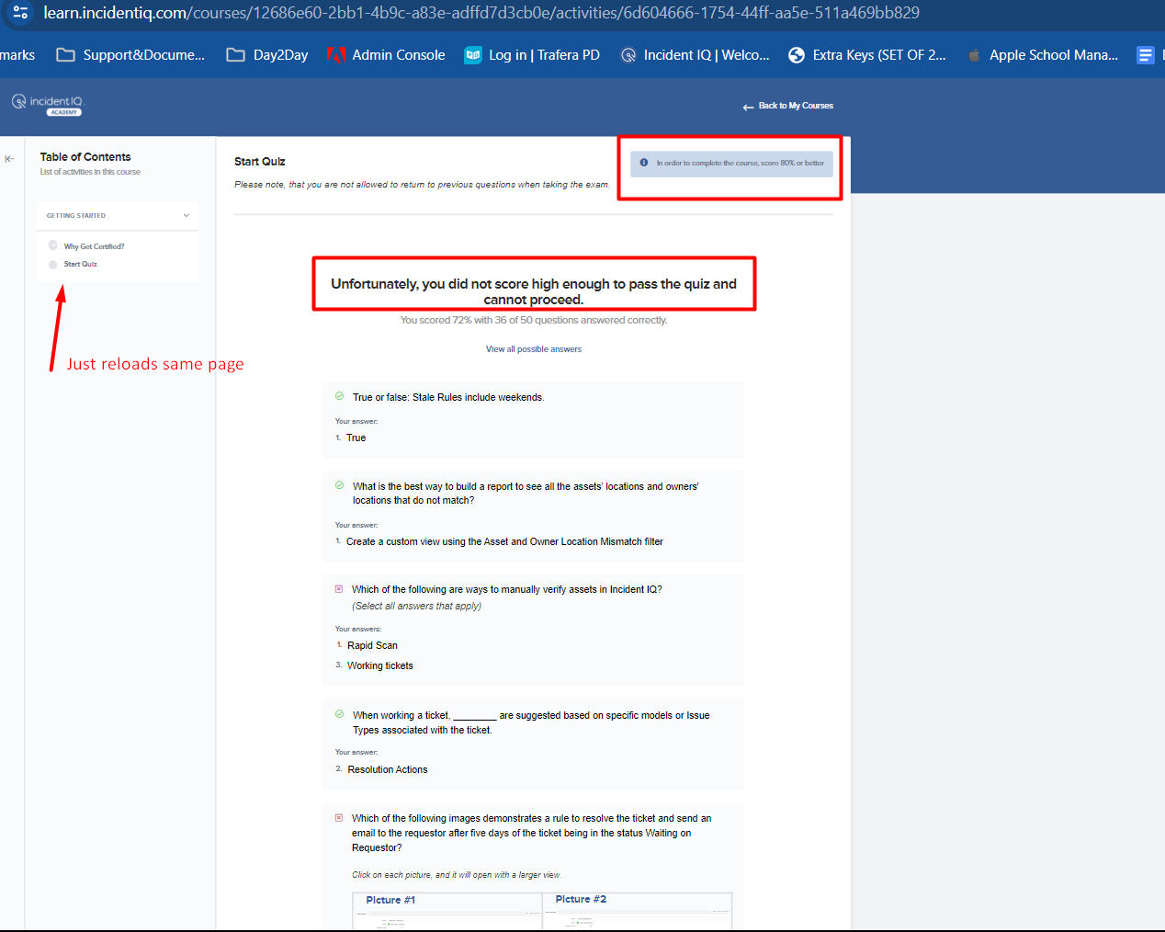
Task: Click the Google Docs bookmark icon
Action: [x=1145, y=55]
